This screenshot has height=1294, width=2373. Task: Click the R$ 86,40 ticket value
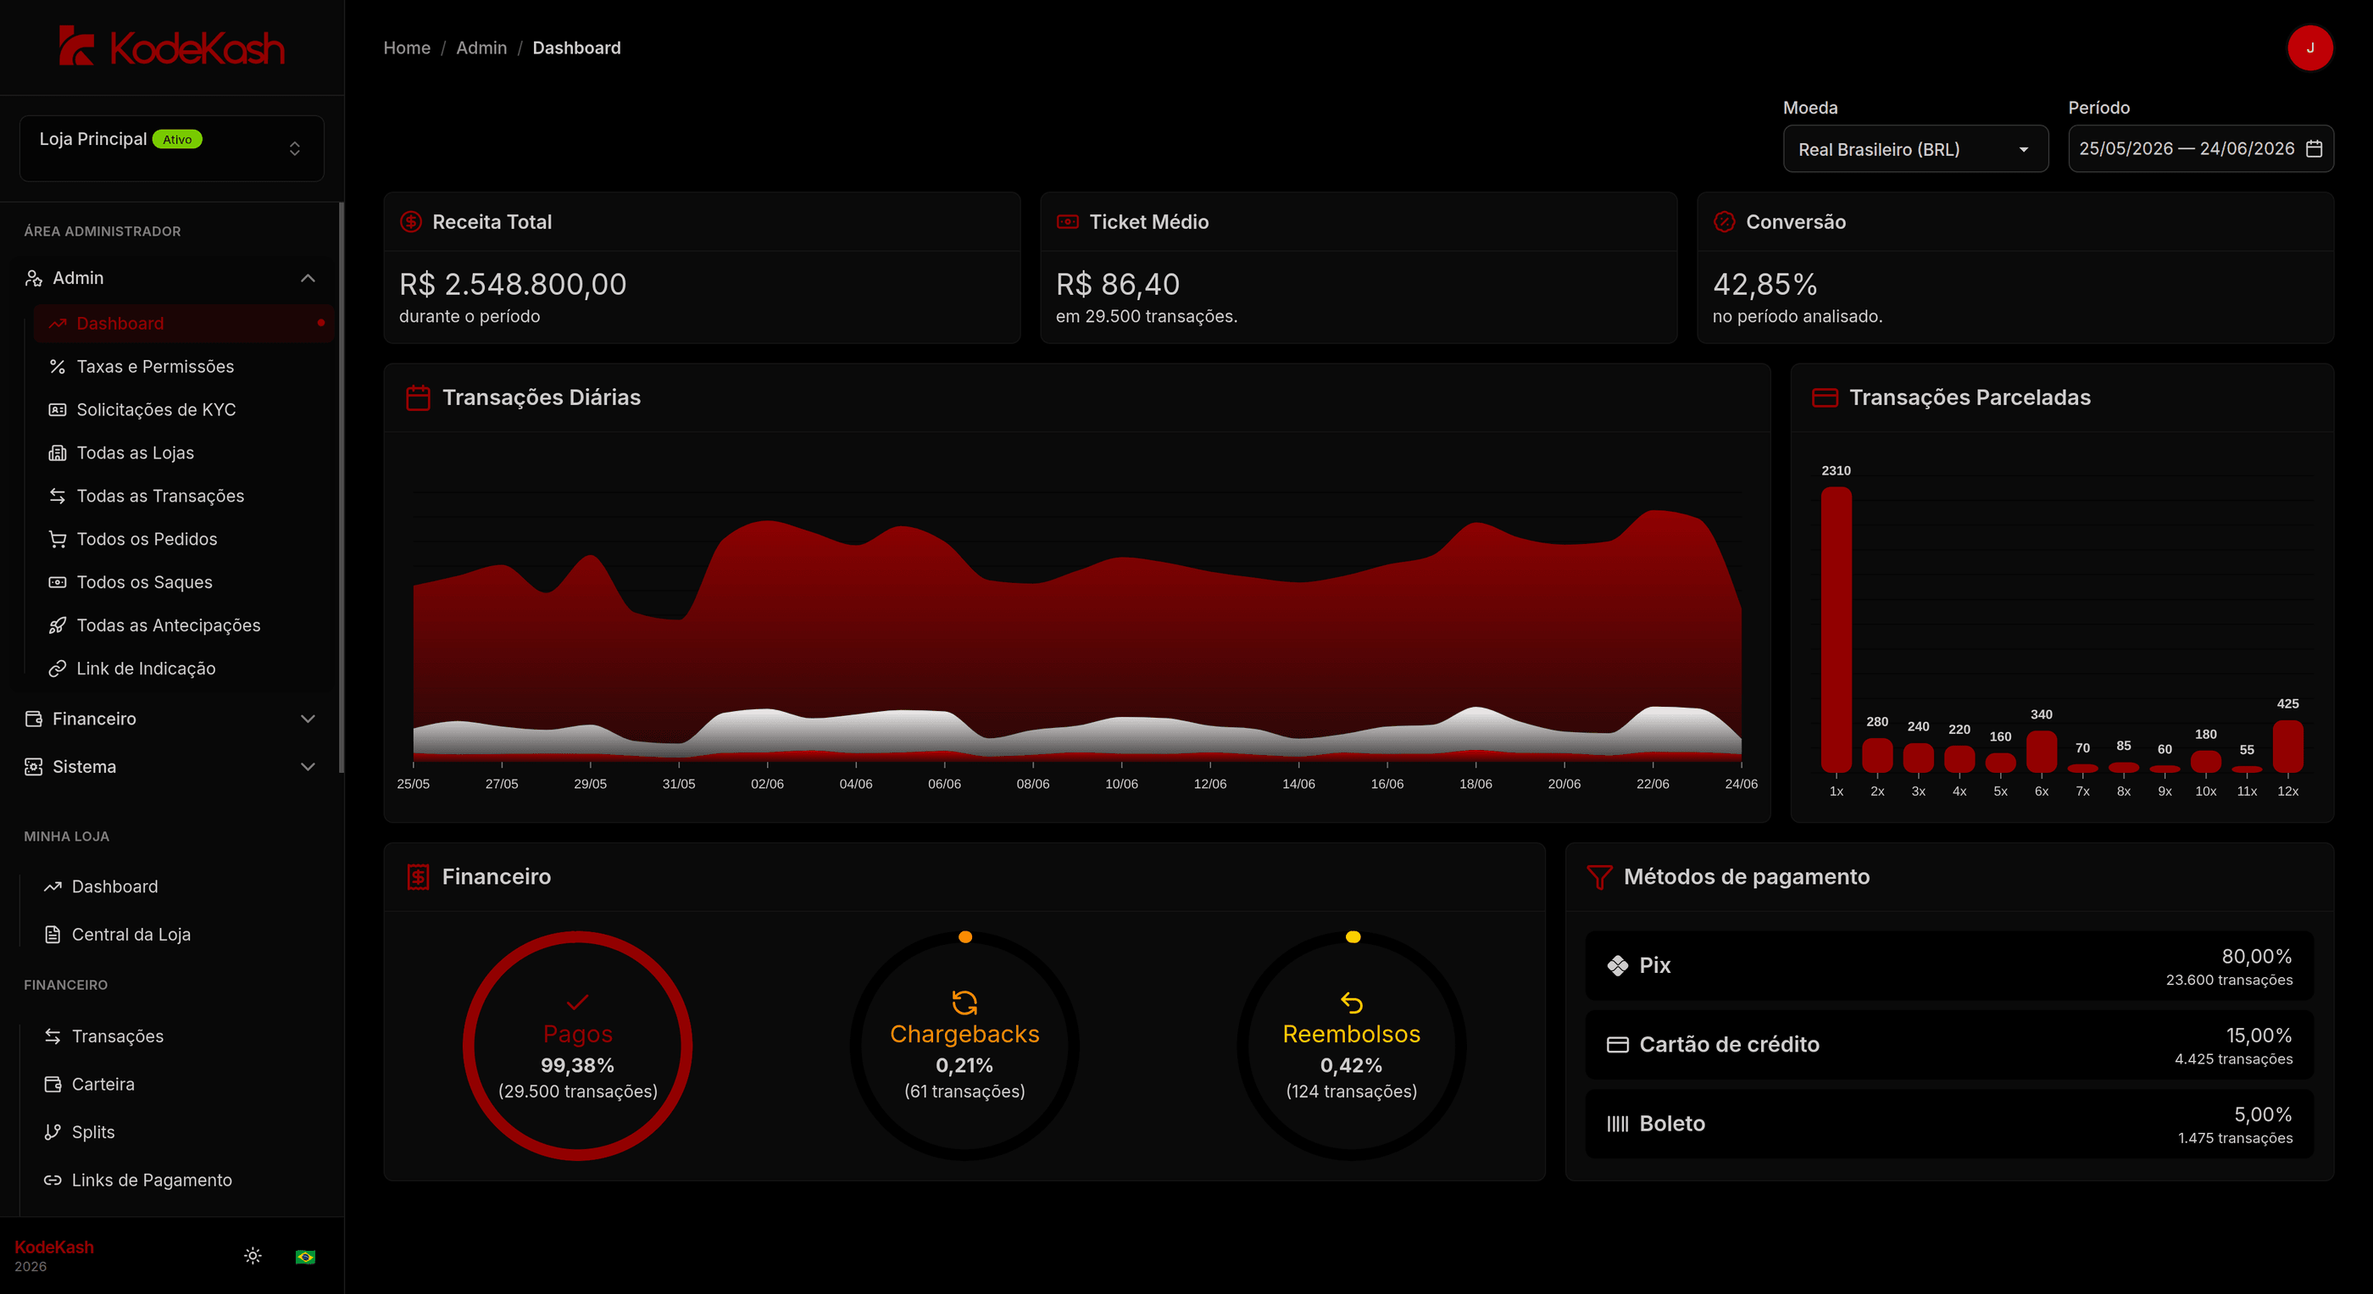click(1117, 285)
